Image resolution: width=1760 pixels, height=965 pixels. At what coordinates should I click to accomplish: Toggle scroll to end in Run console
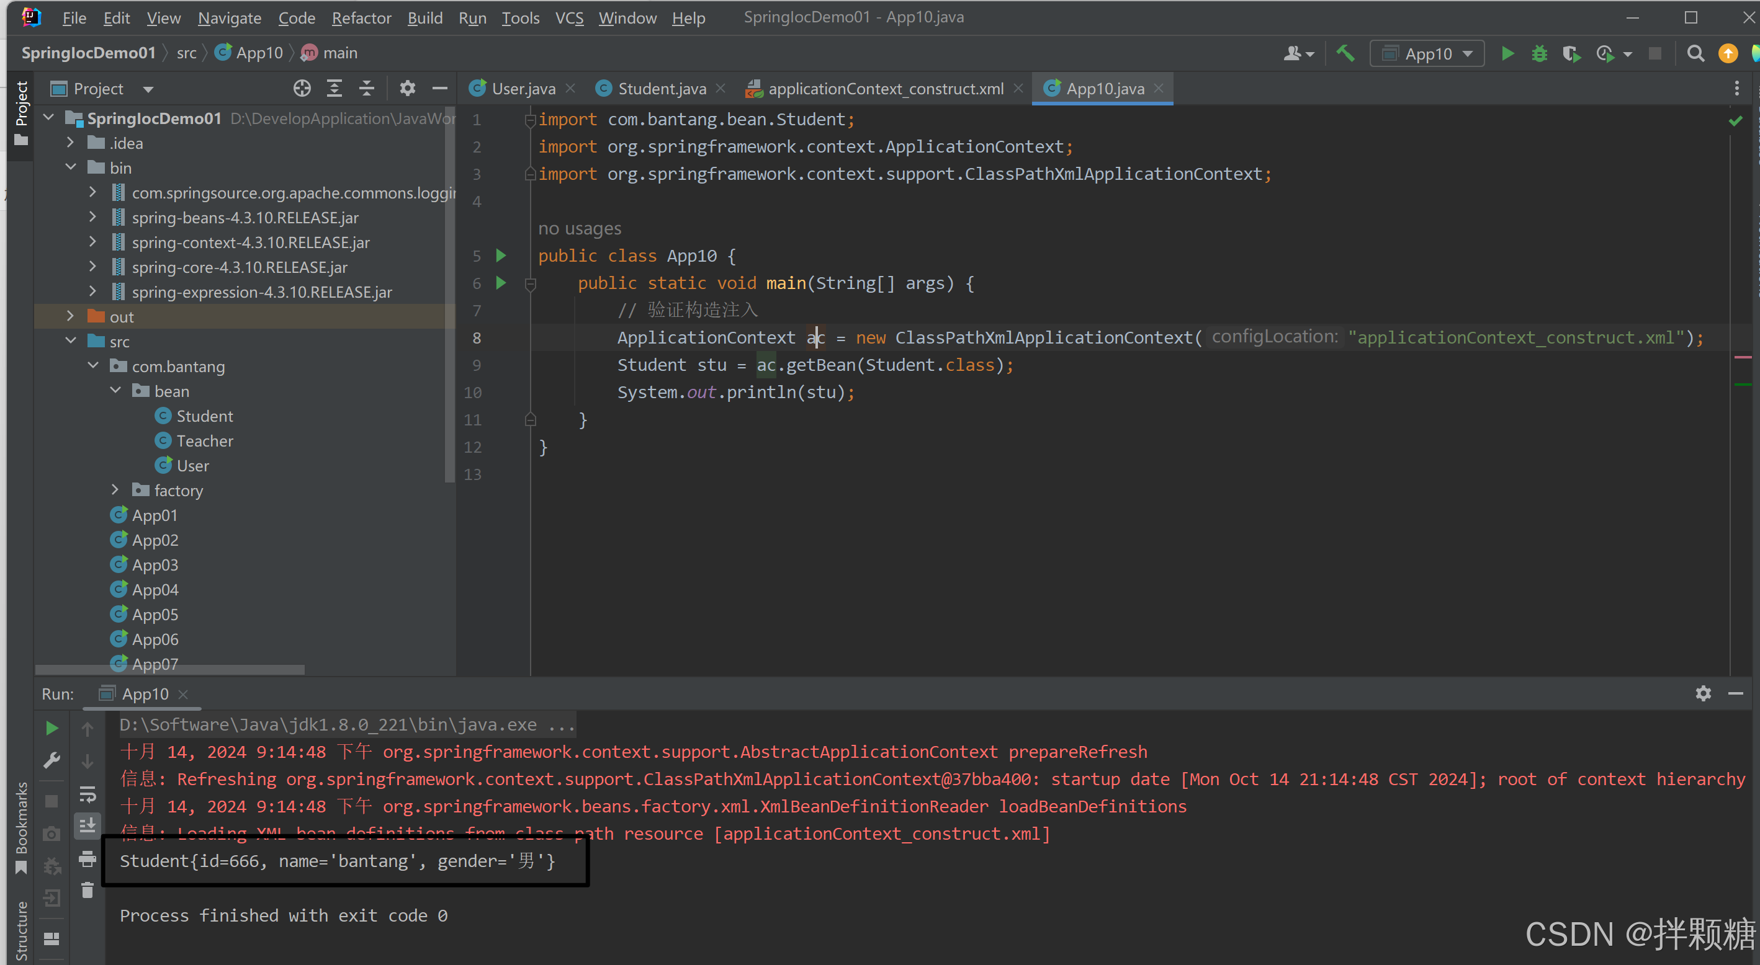pyautogui.click(x=88, y=825)
